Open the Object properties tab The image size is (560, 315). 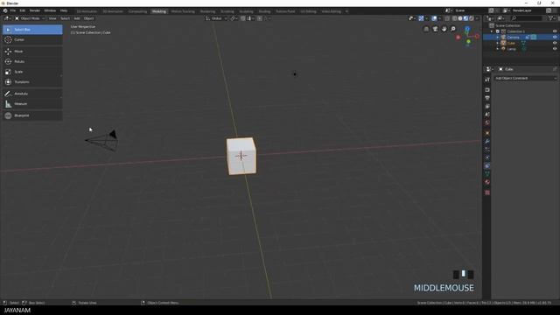click(x=487, y=133)
